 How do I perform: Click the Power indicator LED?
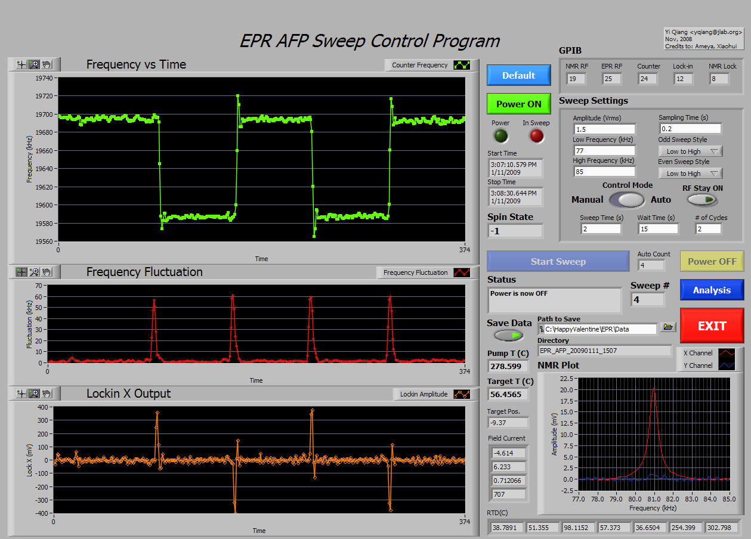pyautogui.click(x=501, y=136)
